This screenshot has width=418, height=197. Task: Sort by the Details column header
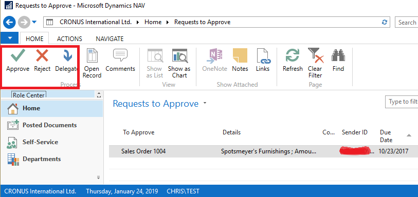[x=232, y=132]
